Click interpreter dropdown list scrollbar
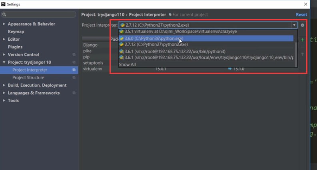The height and width of the screenshot is (170, 317). pos(296,55)
